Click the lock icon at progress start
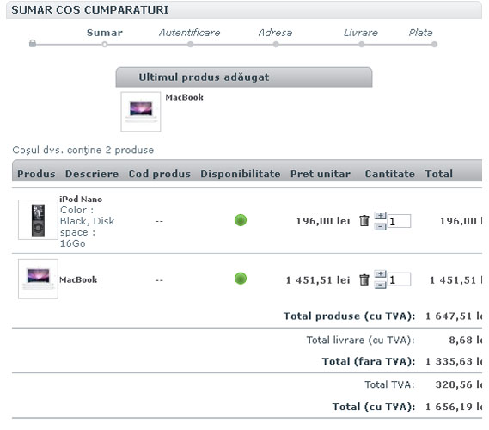 pos(33,43)
